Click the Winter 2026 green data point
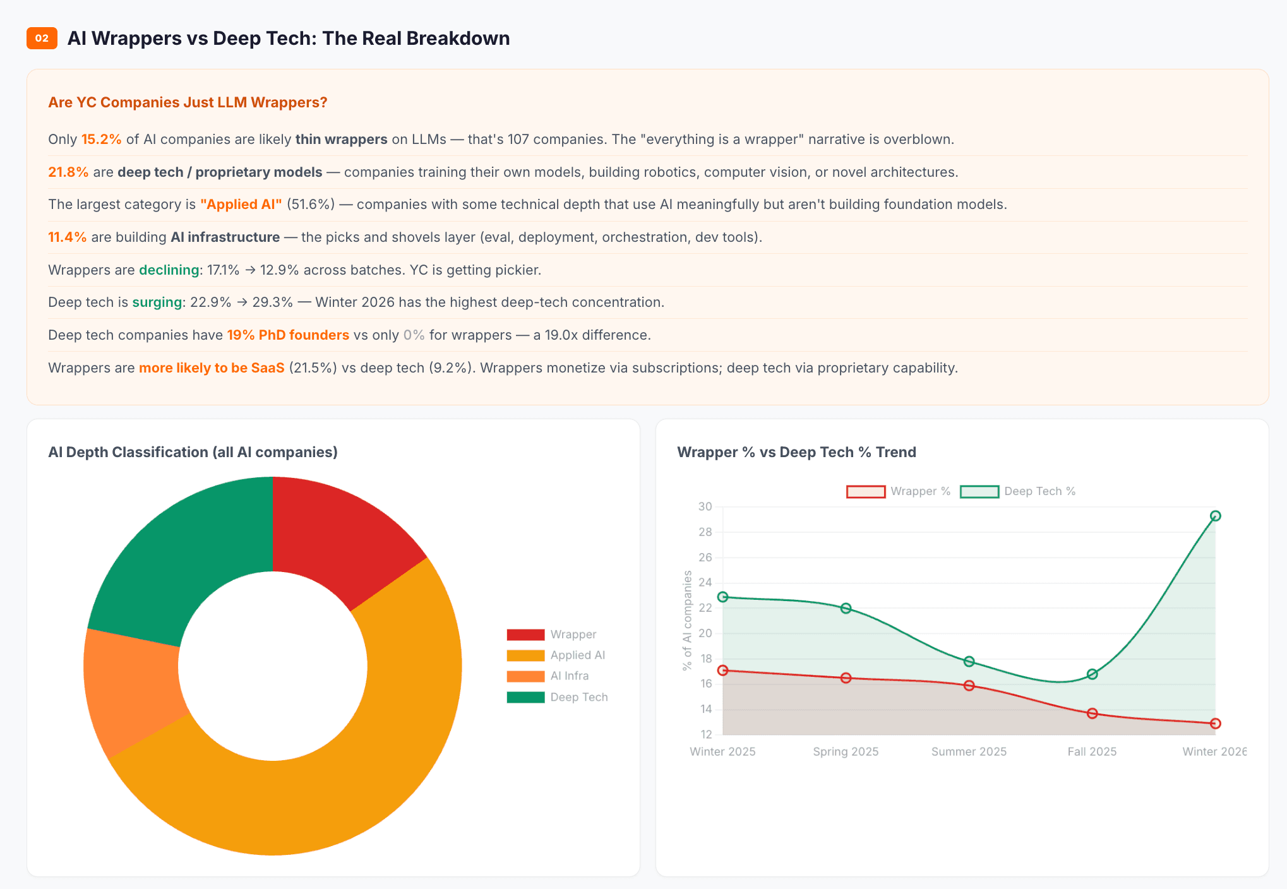 (x=1214, y=515)
